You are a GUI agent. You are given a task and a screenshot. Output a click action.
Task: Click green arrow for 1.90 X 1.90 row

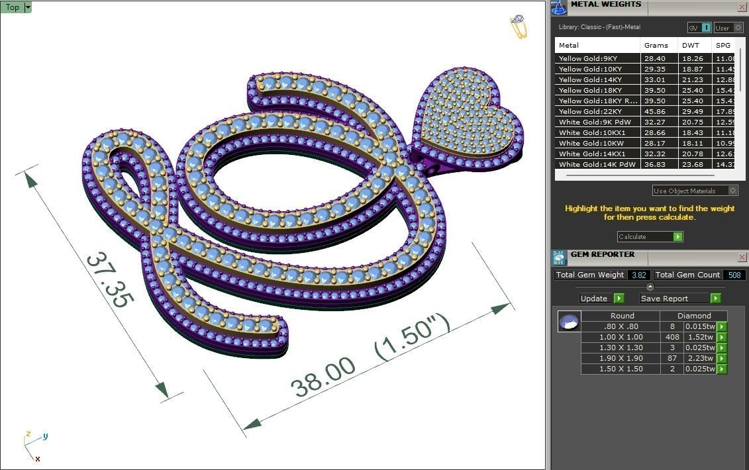[722, 358]
